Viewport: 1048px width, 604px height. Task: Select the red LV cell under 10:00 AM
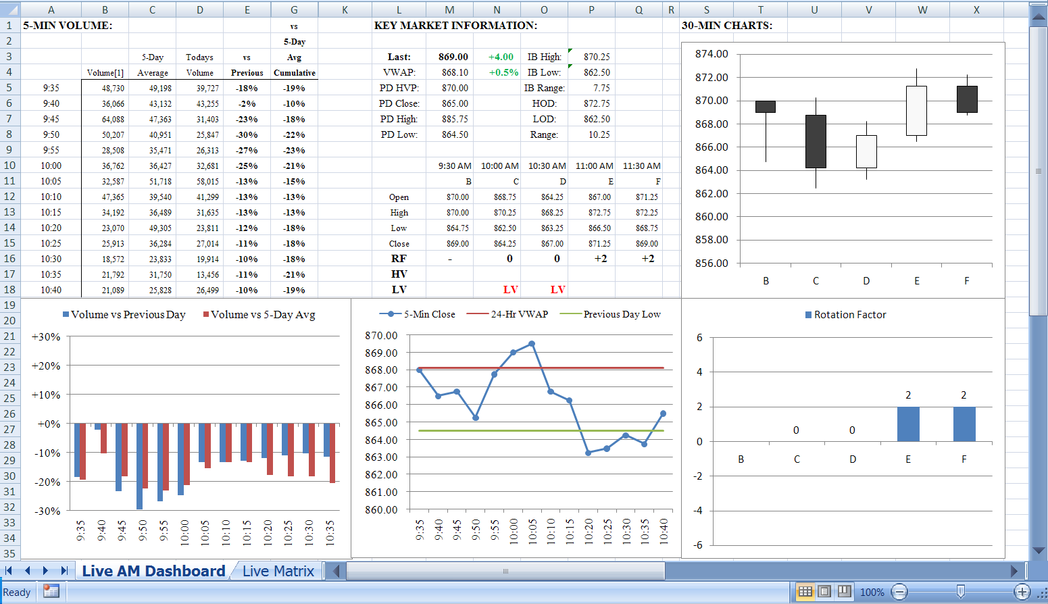(497, 289)
